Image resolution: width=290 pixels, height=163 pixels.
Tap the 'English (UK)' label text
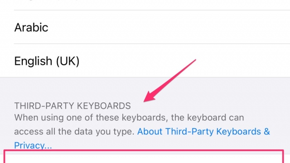[47, 61]
